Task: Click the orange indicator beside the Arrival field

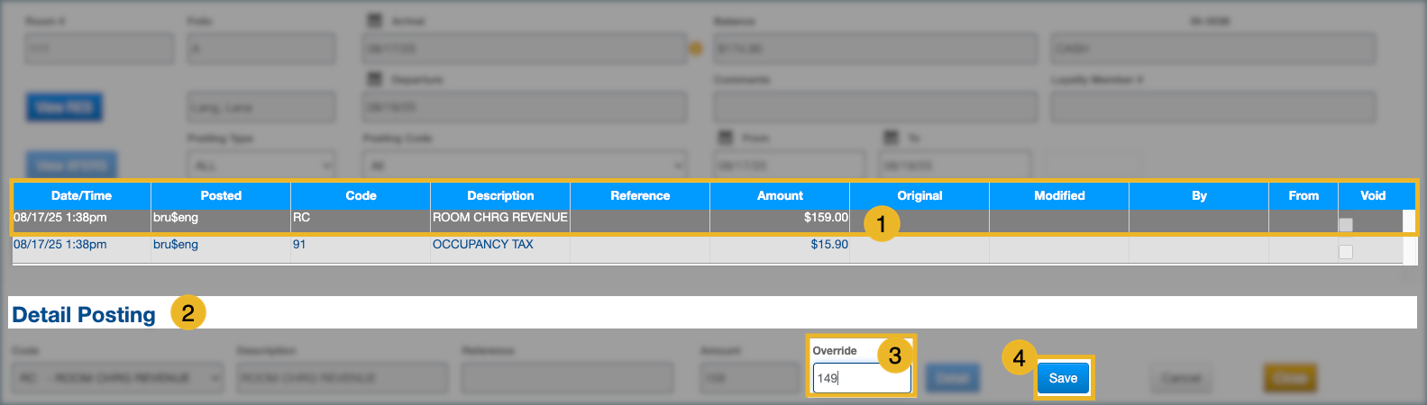Action: (x=696, y=49)
